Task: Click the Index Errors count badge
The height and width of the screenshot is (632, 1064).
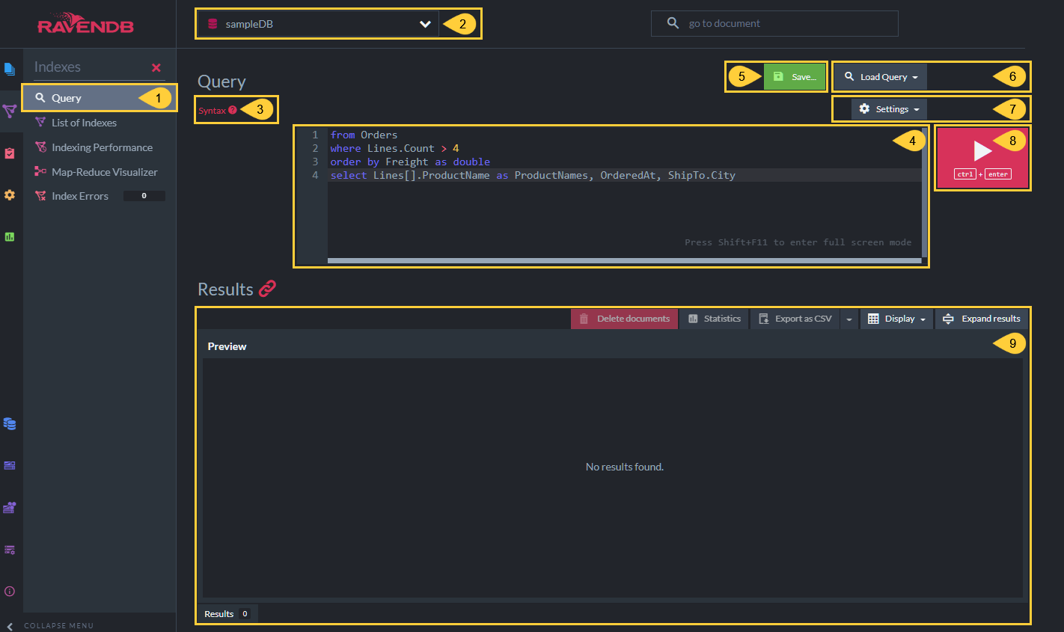Action: tap(144, 196)
